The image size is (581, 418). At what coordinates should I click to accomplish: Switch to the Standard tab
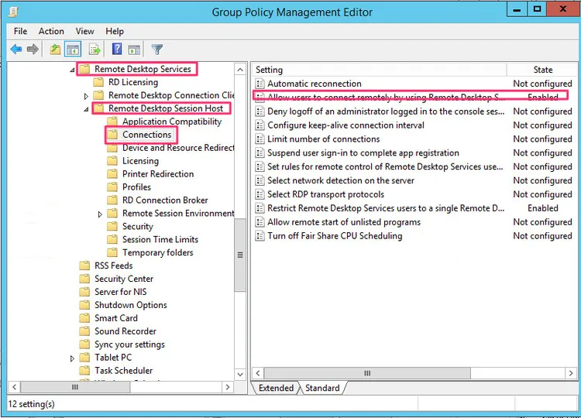pos(322,388)
